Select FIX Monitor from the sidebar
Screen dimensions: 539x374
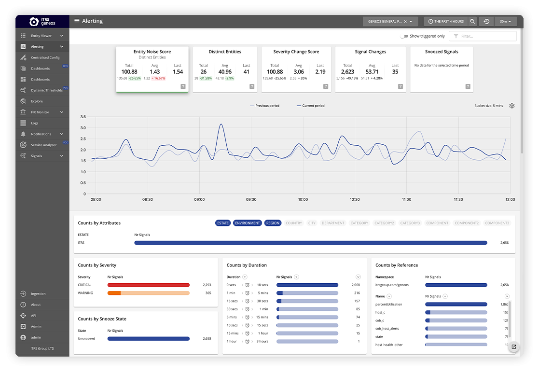(x=42, y=112)
